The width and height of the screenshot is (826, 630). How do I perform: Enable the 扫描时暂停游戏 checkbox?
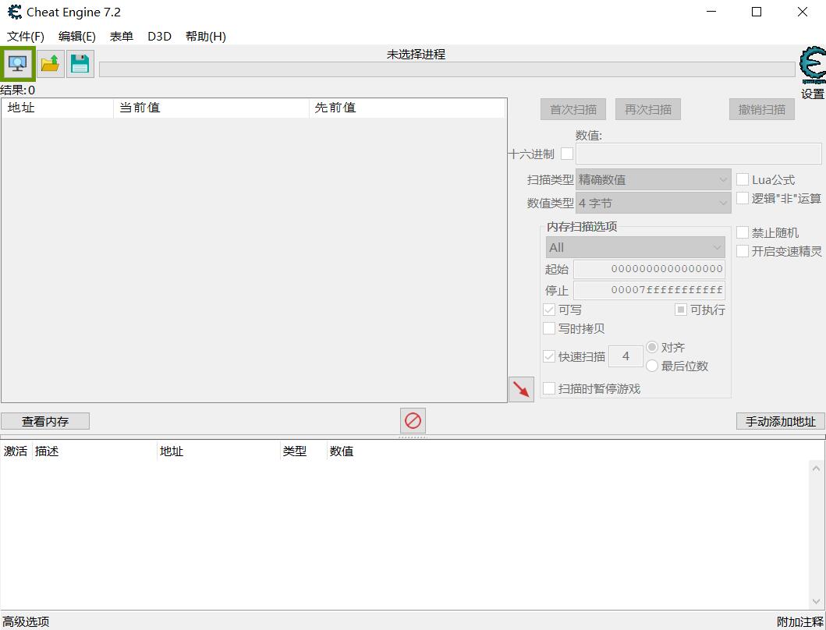coord(549,389)
